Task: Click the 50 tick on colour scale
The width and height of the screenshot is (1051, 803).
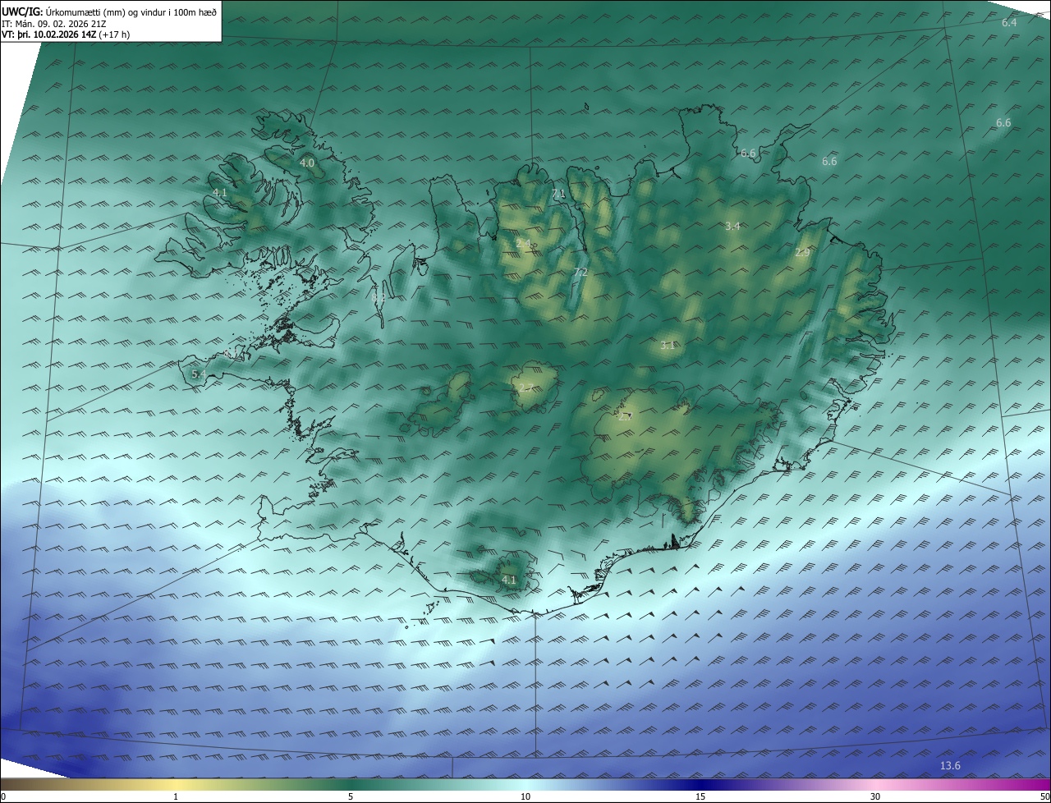Action: pos(1044,796)
